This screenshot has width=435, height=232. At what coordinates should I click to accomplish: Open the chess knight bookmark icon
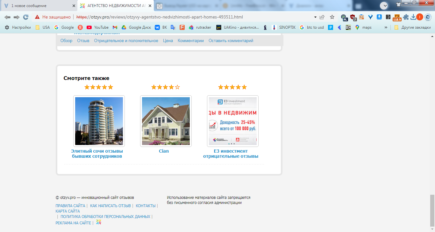(x=265, y=27)
